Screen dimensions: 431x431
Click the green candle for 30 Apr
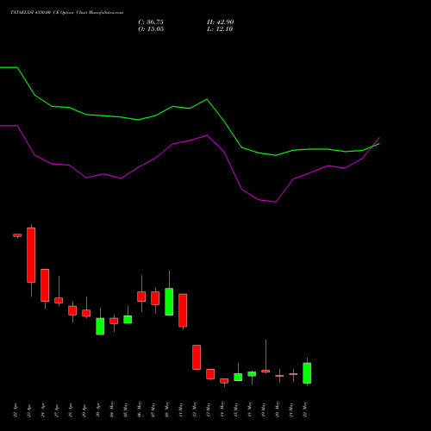[x=100, y=326]
